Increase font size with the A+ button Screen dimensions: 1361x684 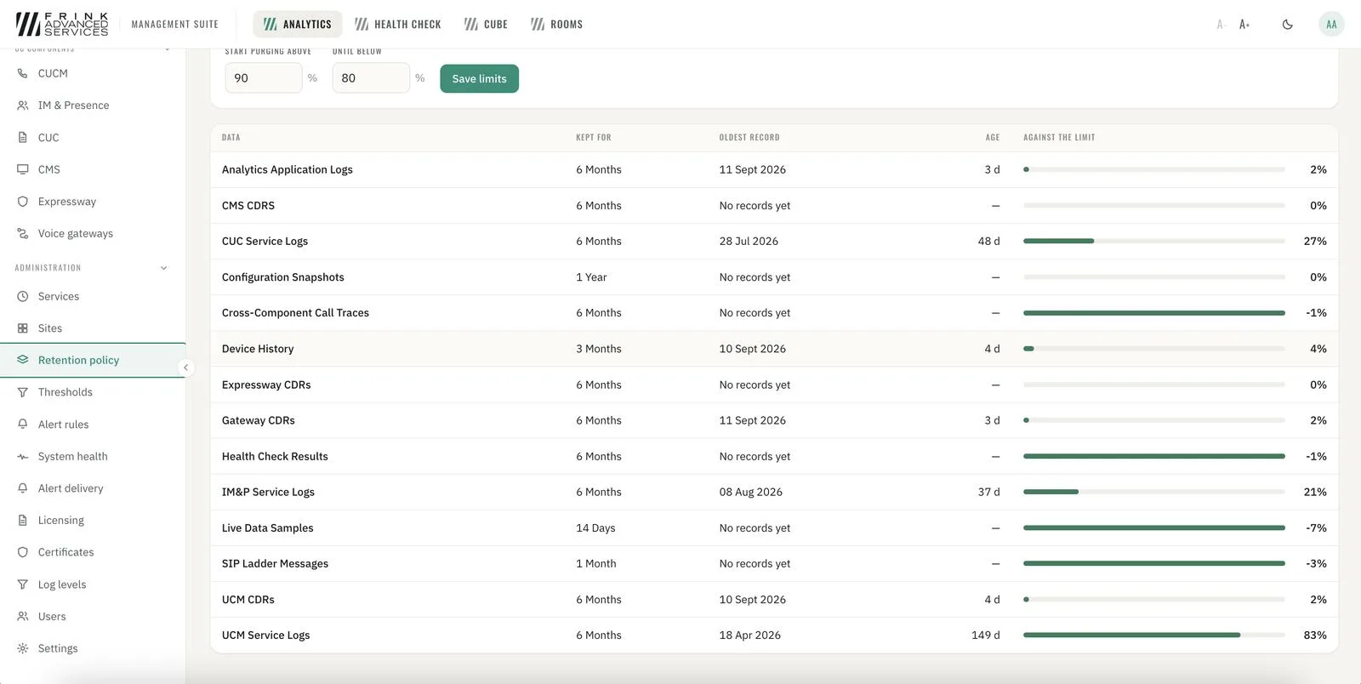click(1244, 25)
